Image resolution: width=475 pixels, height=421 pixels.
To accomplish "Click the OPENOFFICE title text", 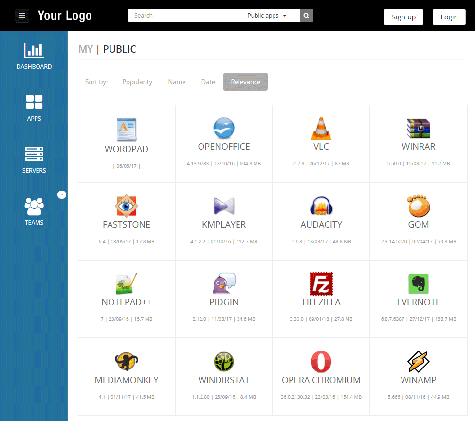I will click(x=224, y=146).
